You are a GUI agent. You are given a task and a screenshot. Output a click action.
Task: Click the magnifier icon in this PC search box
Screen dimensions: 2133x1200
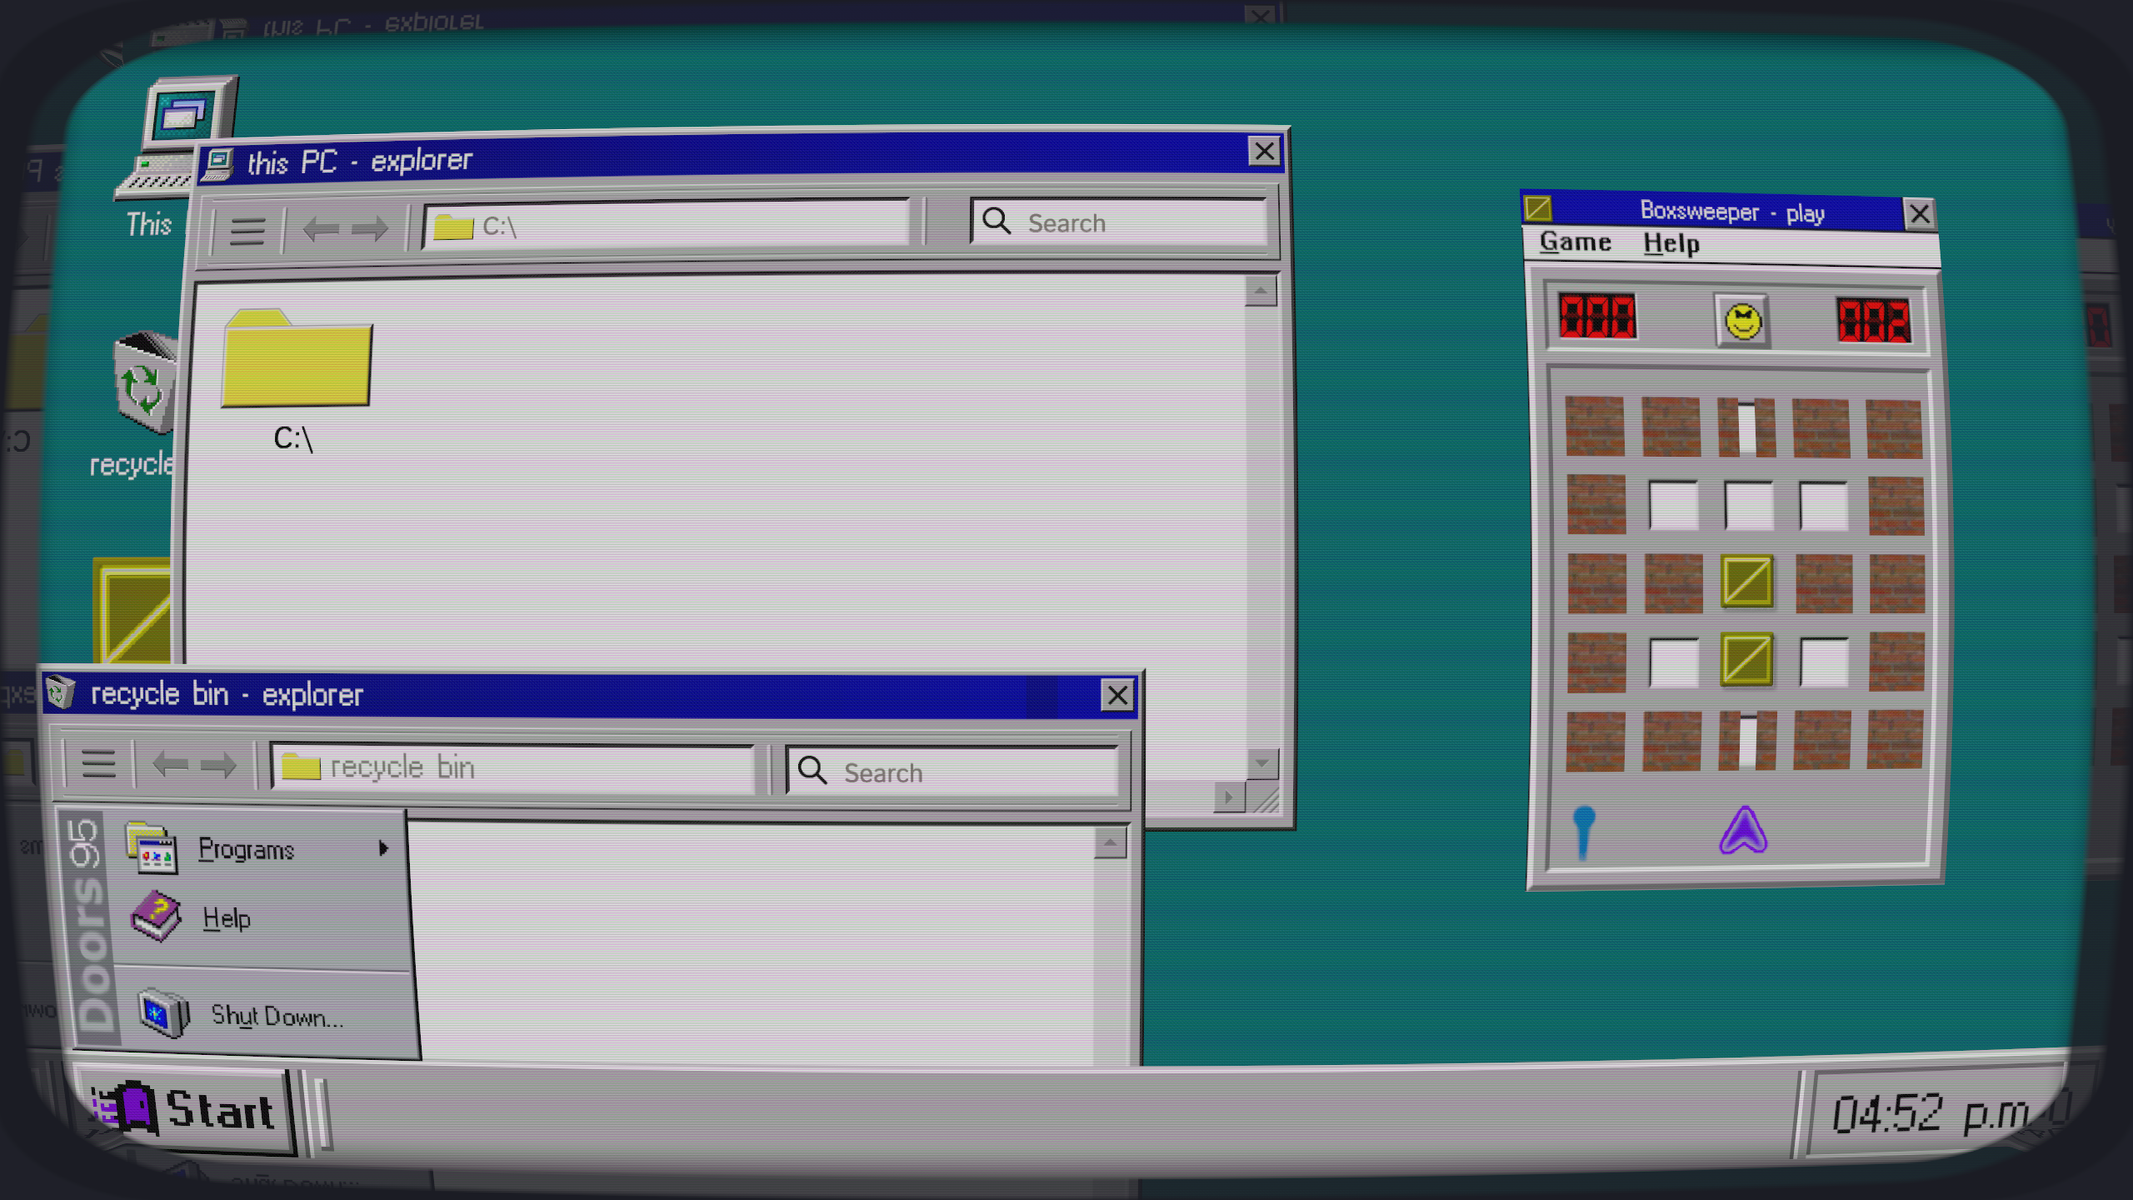(996, 221)
